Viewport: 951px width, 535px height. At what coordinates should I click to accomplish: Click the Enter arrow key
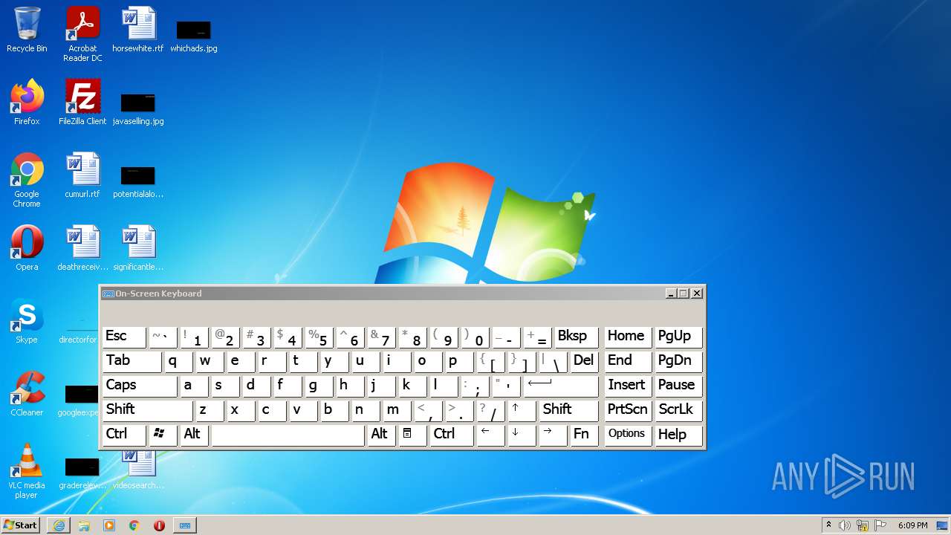point(561,386)
